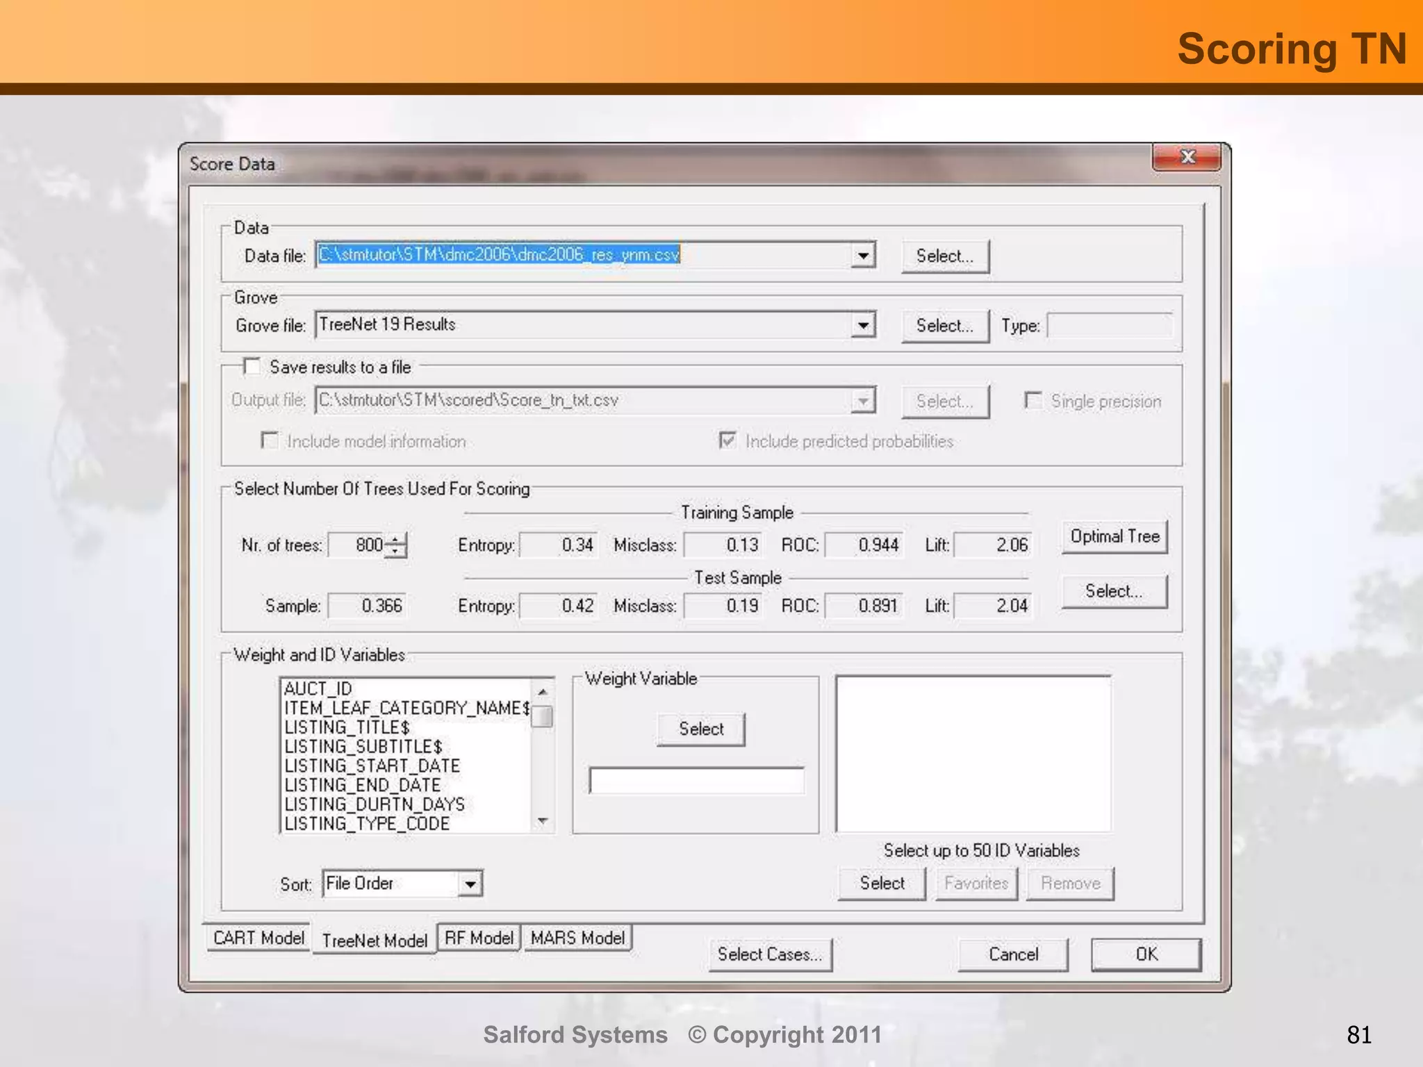1423x1067 pixels.
Task: Expand the Data file dropdown arrow
Action: (x=862, y=255)
